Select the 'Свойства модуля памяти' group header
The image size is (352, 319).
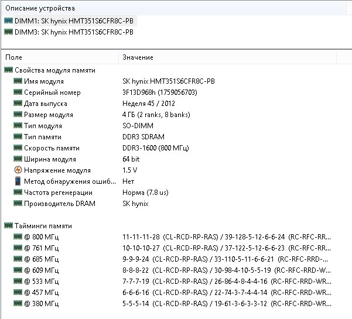[55, 70]
